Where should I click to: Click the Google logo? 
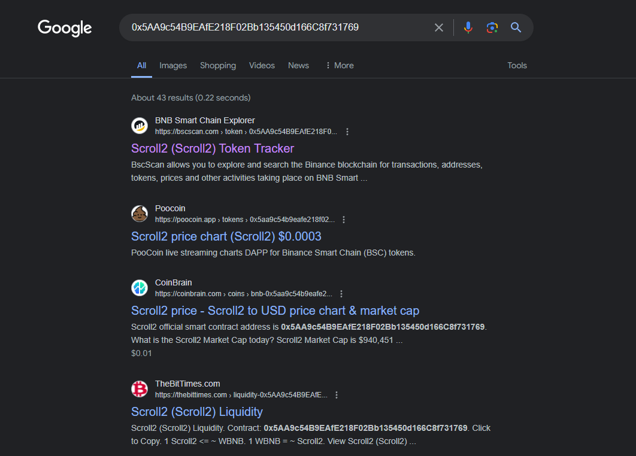pyautogui.click(x=65, y=28)
